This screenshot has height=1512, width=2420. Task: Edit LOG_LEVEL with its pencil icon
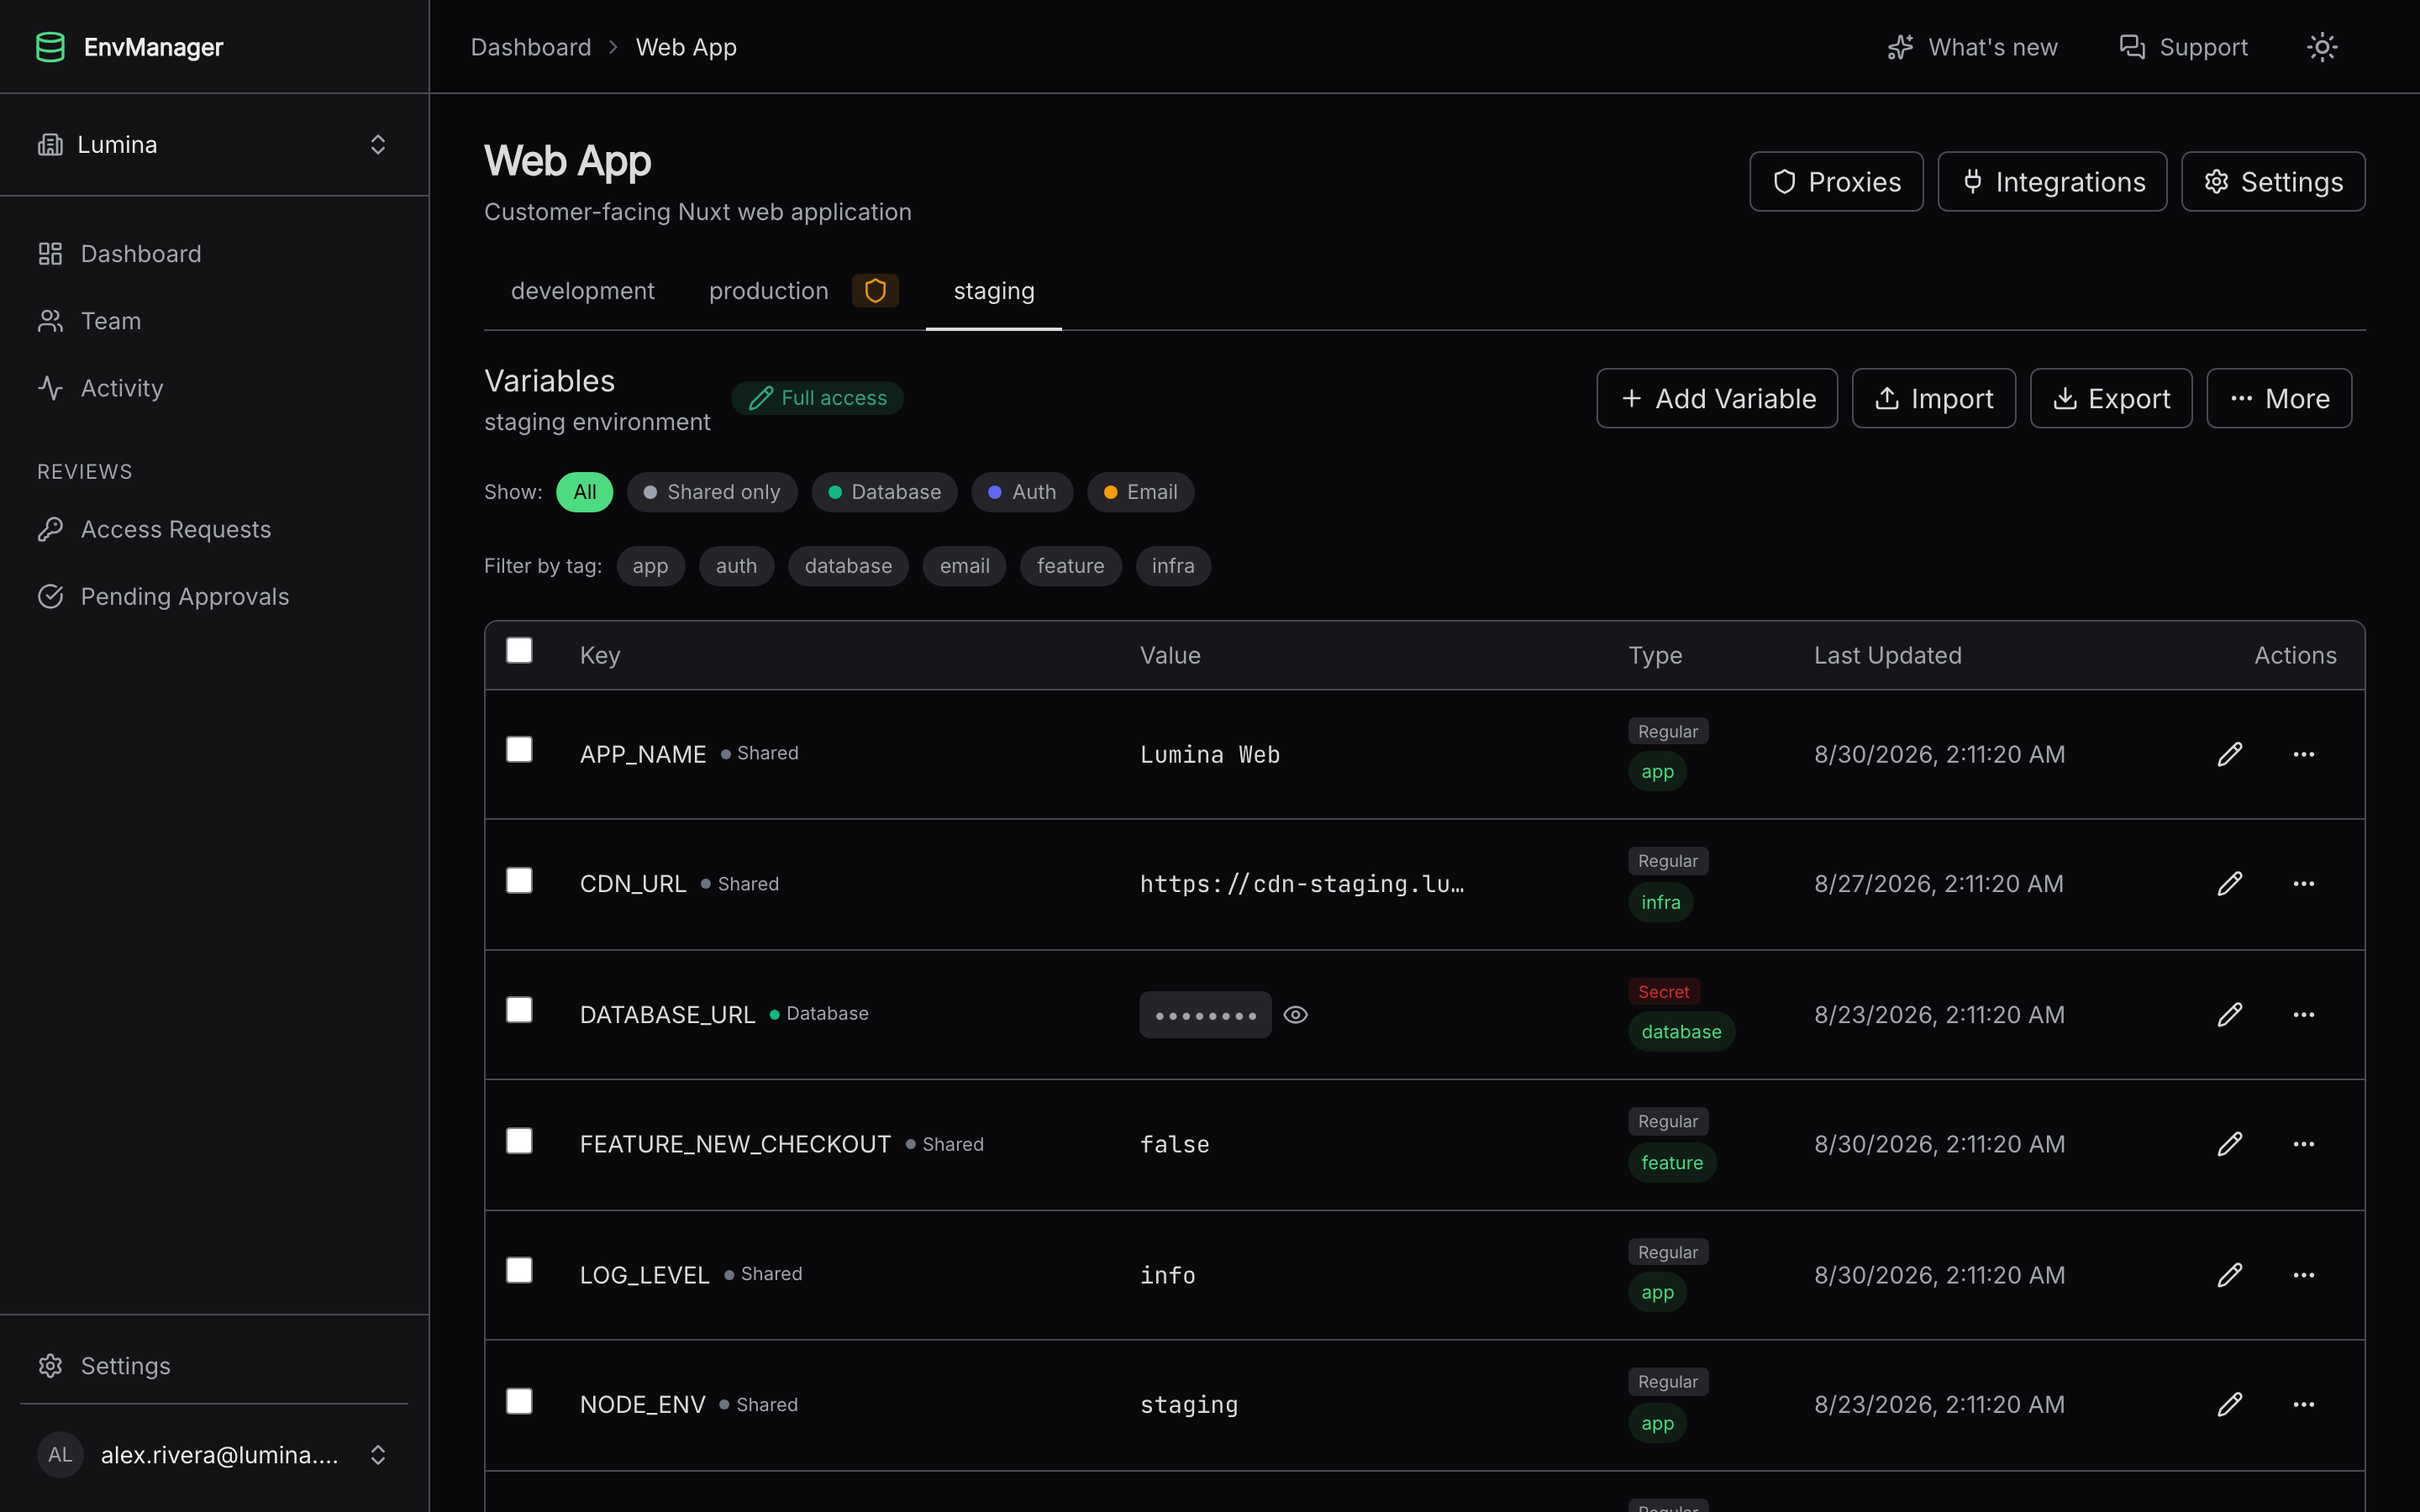(2229, 1275)
